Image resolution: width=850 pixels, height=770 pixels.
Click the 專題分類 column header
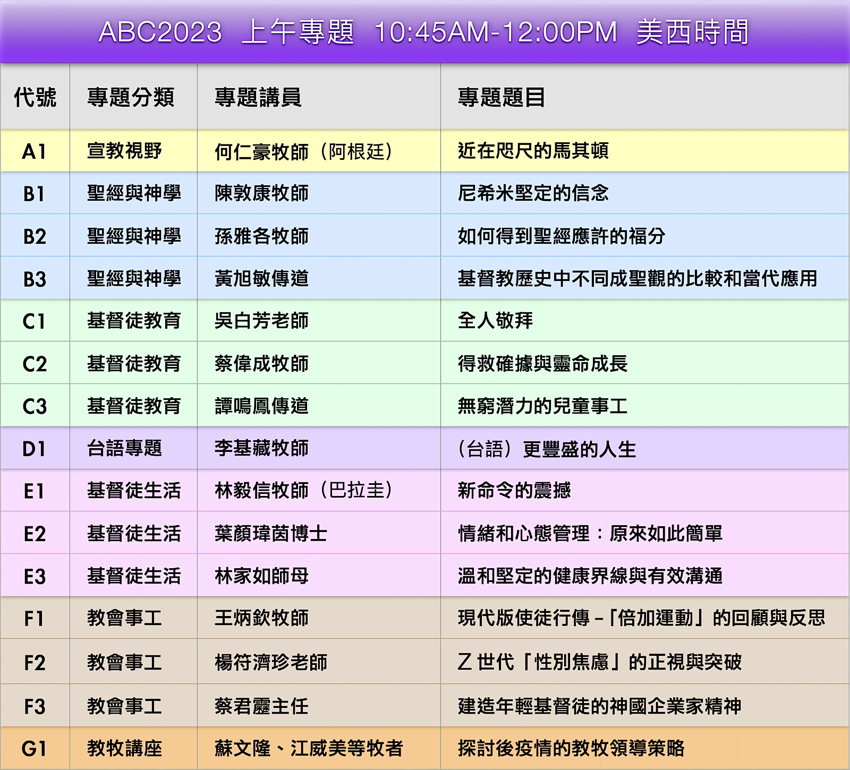point(131,97)
